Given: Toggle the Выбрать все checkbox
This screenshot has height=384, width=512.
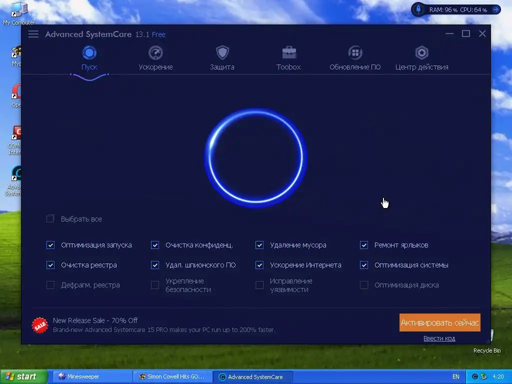Looking at the screenshot, I should coord(50,219).
